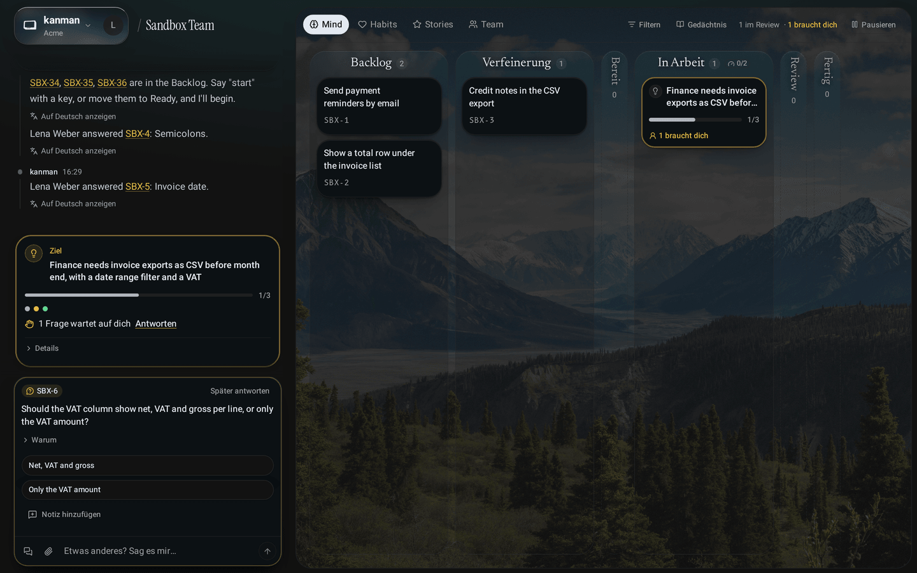This screenshot has height=573, width=917.
Task: Open the SBX-5 link in chat
Action: [x=138, y=187]
